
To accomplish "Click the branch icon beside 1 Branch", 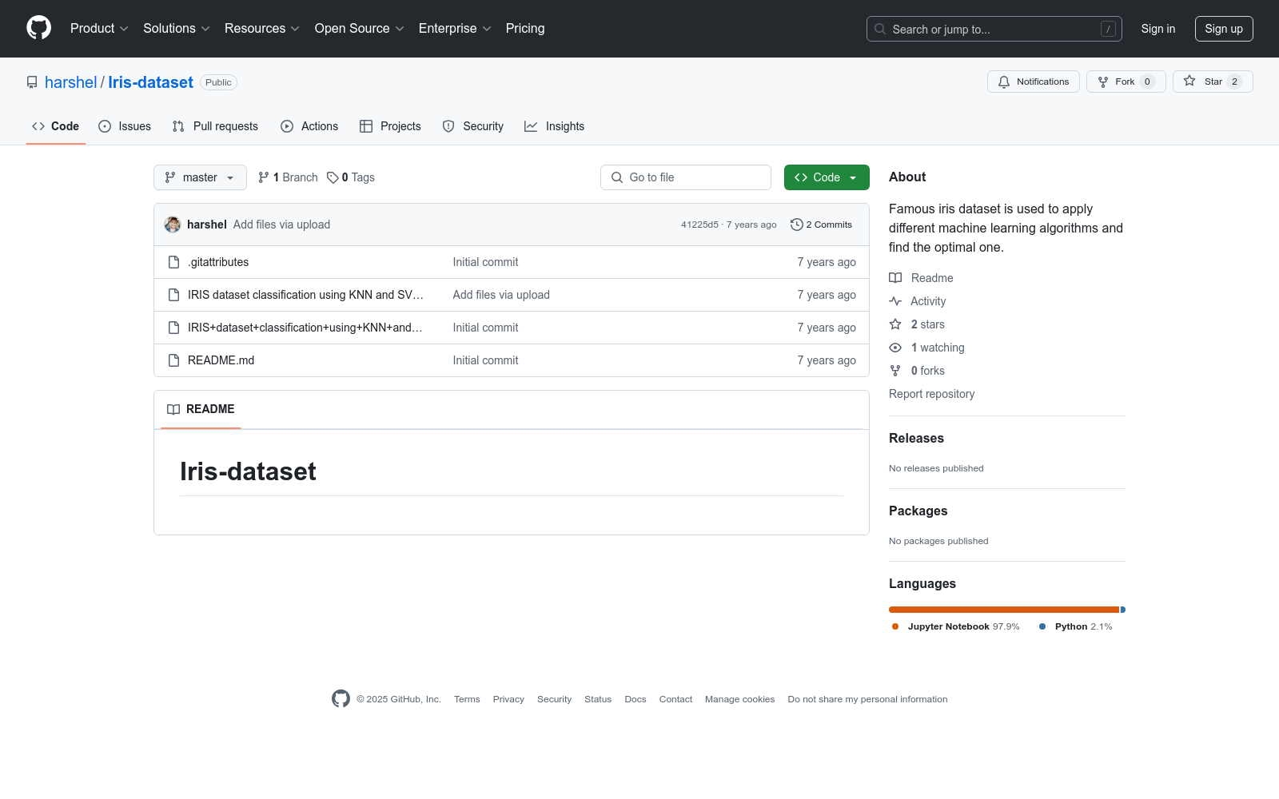I will point(264,177).
